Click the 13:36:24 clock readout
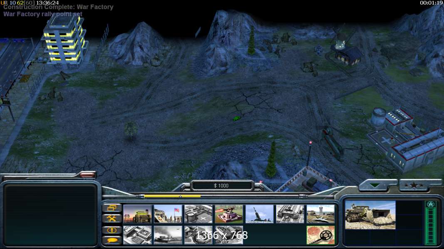This screenshot has height=249, width=444. pos(47,2)
